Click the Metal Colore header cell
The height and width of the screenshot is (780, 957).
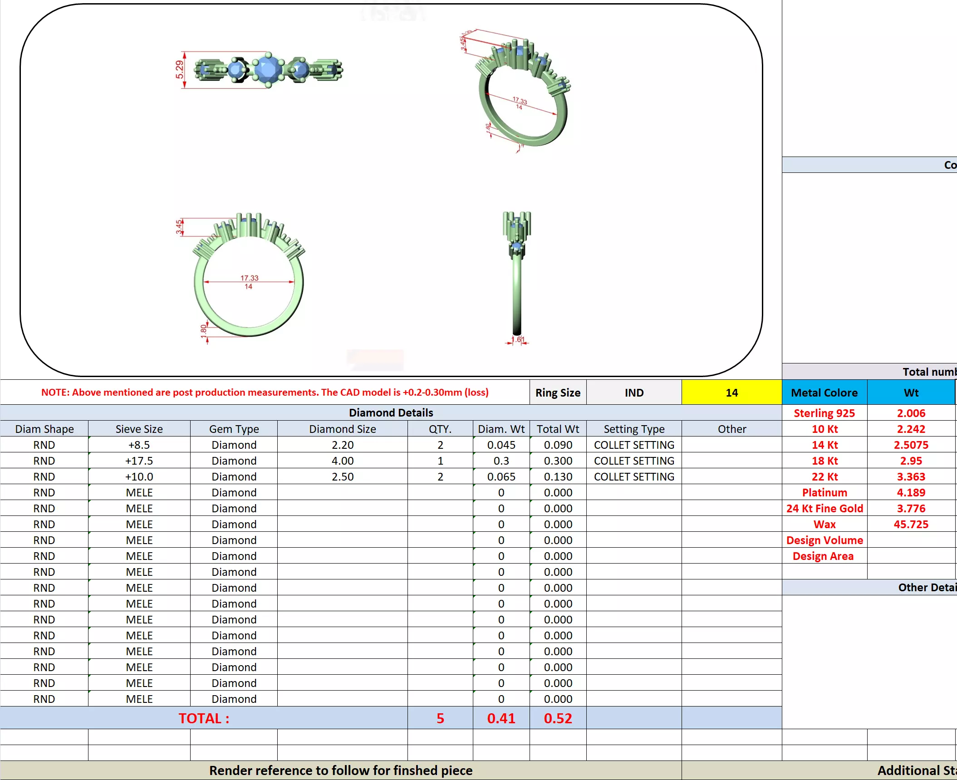(824, 392)
